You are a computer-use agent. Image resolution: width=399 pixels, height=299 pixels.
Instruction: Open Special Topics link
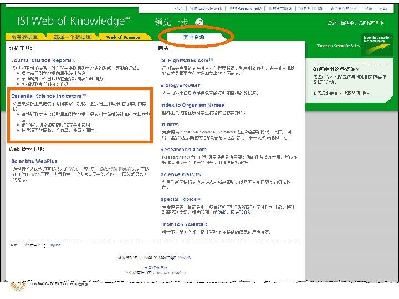click(181, 199)
